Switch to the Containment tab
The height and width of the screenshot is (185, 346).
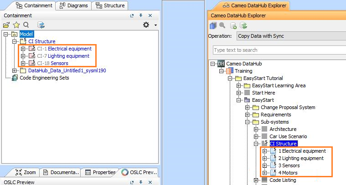[x=34, y=5]
